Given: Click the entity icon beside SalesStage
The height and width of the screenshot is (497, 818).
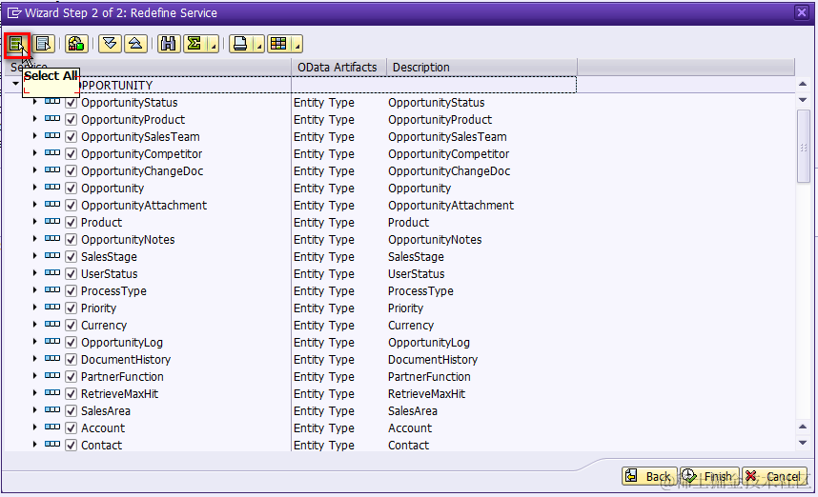Looking at the screenshot, I should click(x=52, y=256).
